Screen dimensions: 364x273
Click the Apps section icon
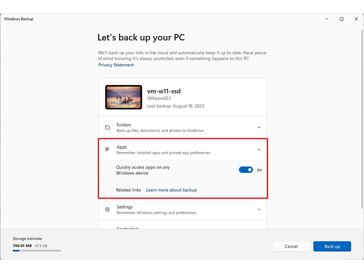pyautogui.click(x=107, y=149)
